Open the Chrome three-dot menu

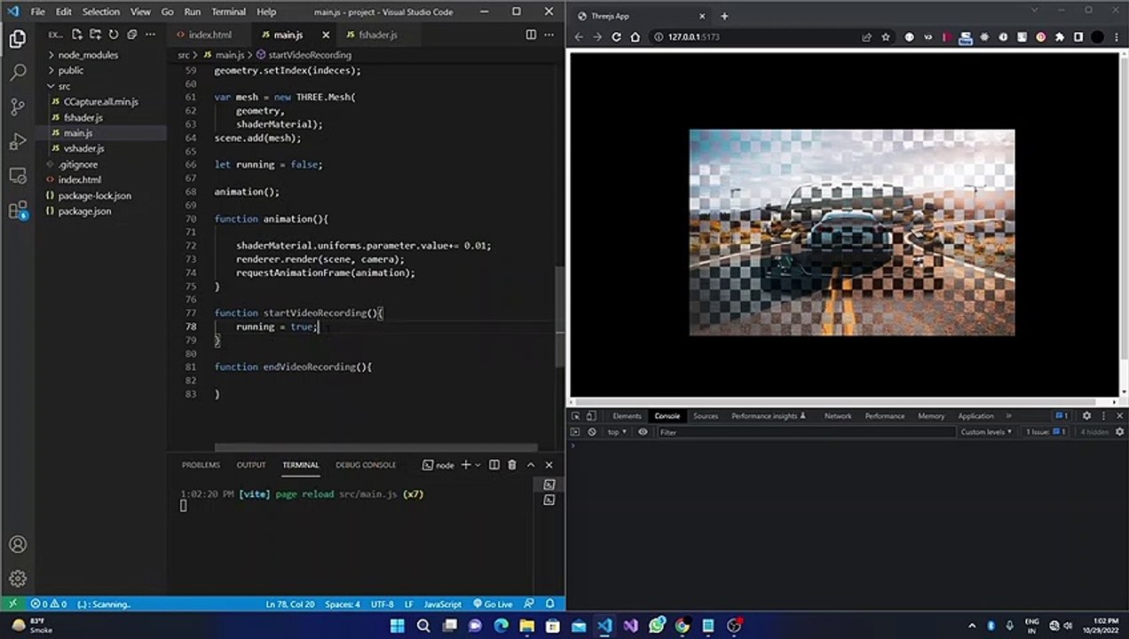1116,37
